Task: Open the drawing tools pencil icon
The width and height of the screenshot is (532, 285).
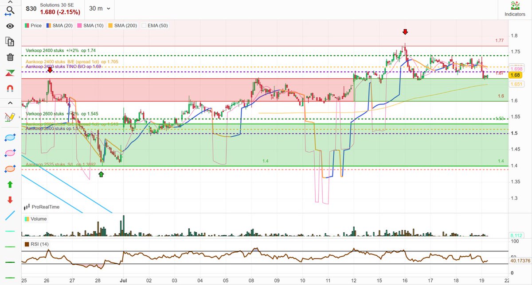Action: click(10, 117)
